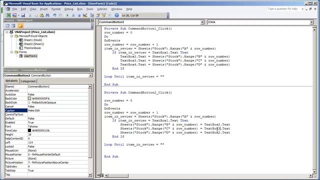The height and width of the screenshot is (180, 320).
Task: Click the BackColor color swatch
Action: [29, 98]
